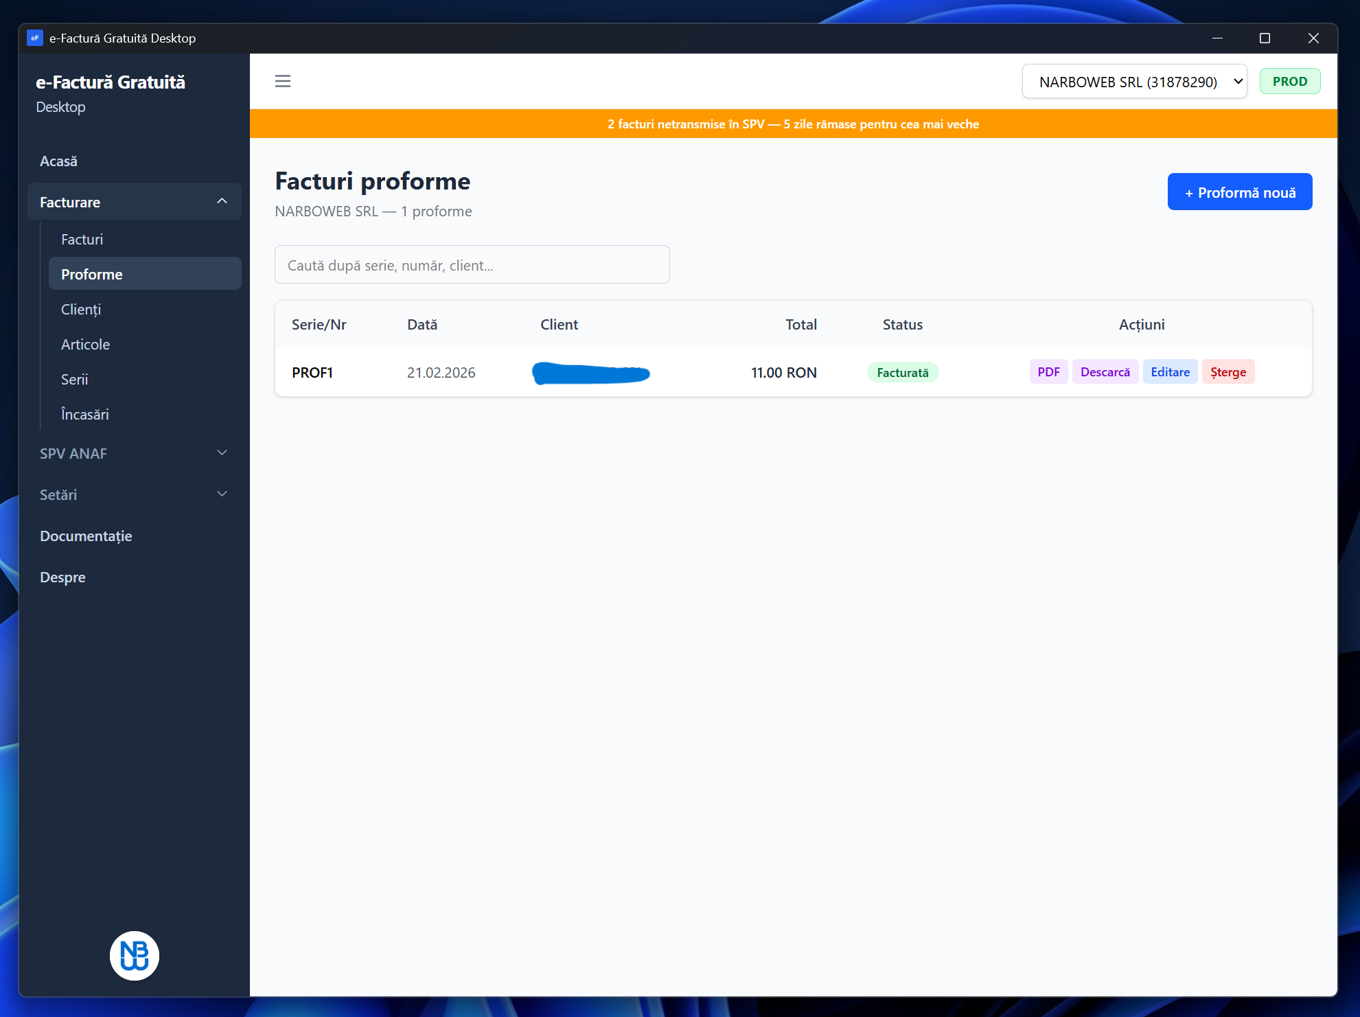Open the Facturi menu item
The height and width of the screenshot is (1017, 1360).
(x=82, y=240)
